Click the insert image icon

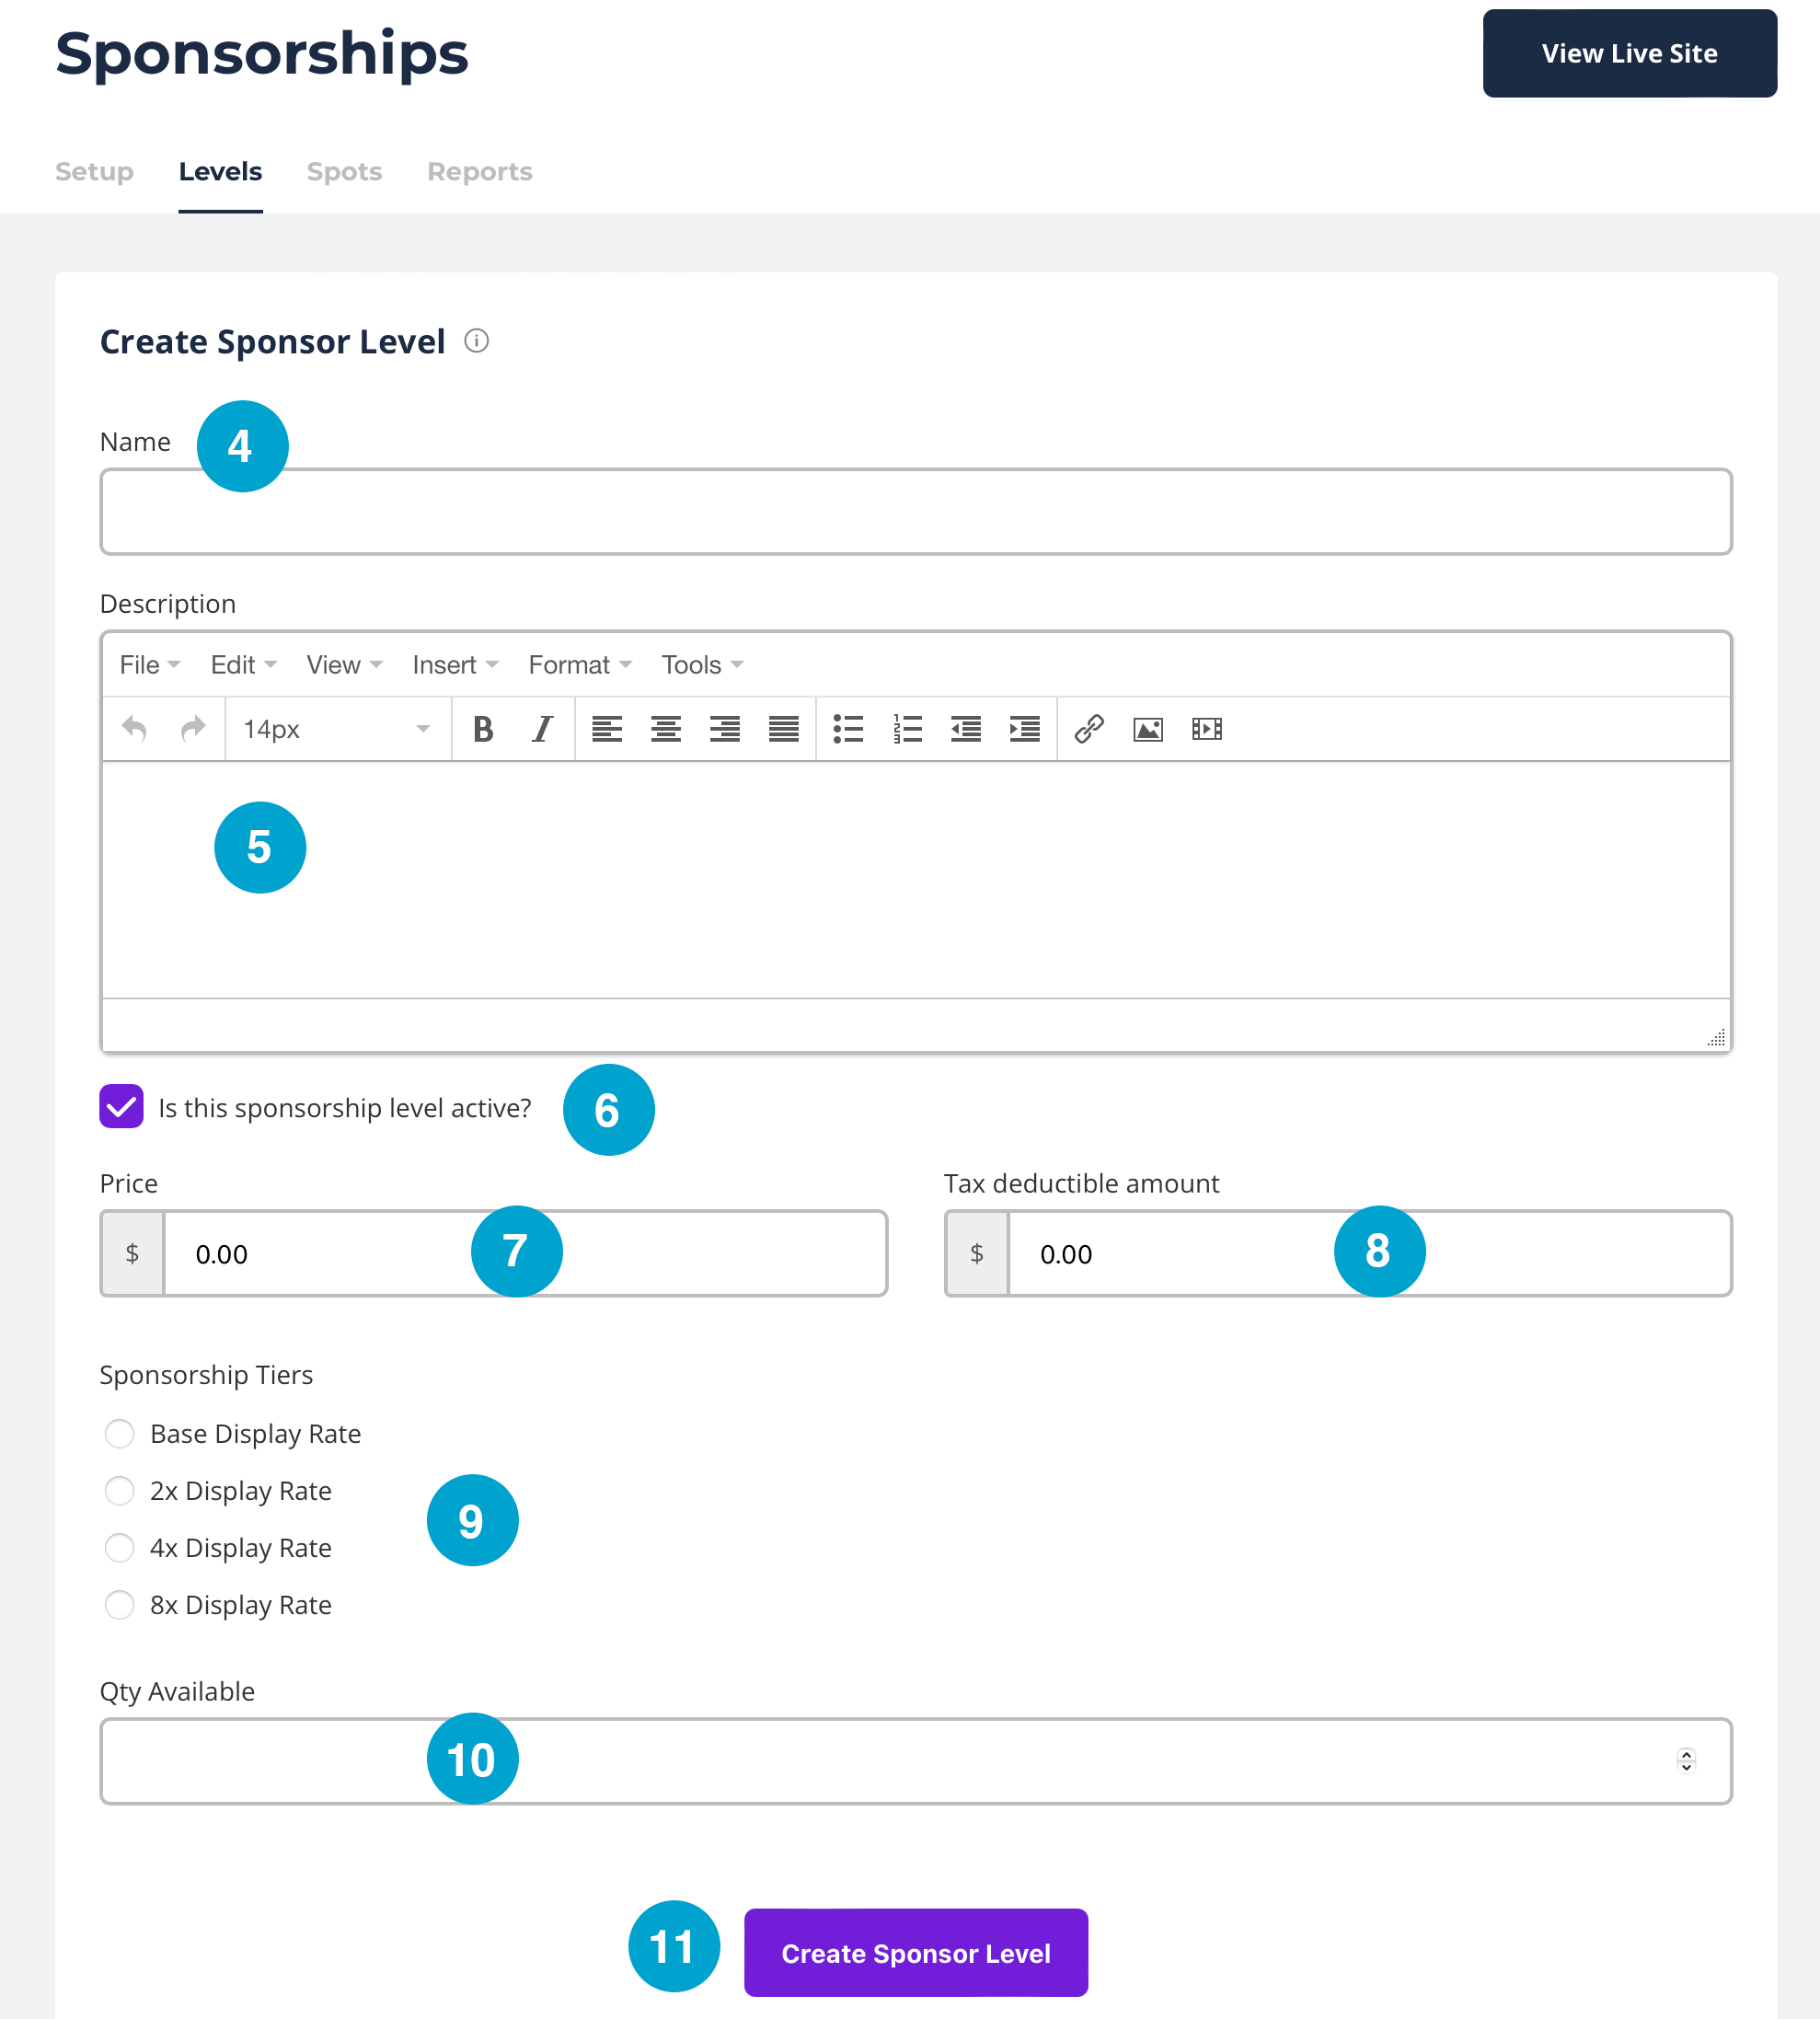pyautogui.click(x=1148, y=729)
